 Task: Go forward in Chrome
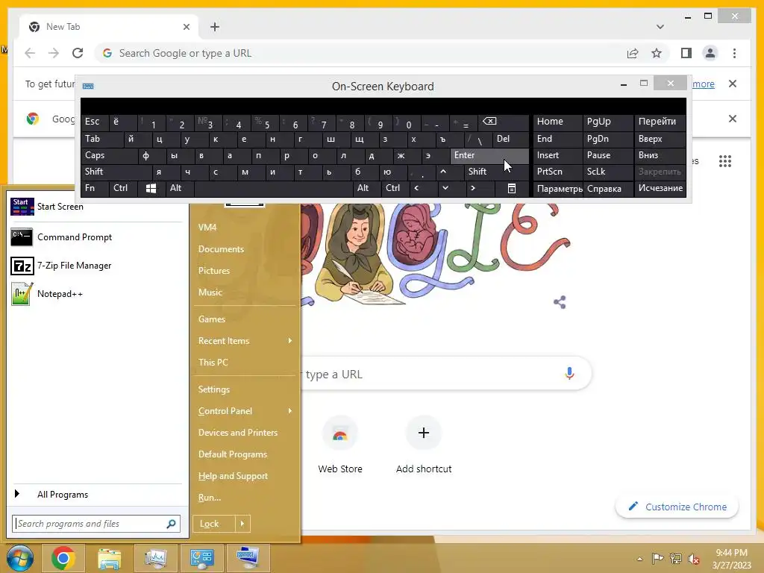[x=54, y=53]
